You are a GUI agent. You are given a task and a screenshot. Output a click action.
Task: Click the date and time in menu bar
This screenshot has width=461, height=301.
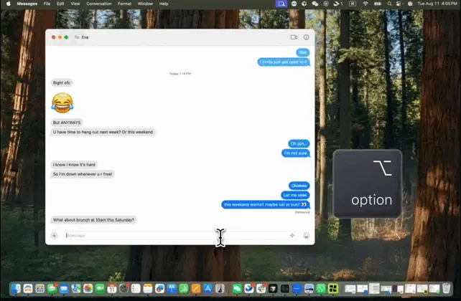tap(437, 4)
